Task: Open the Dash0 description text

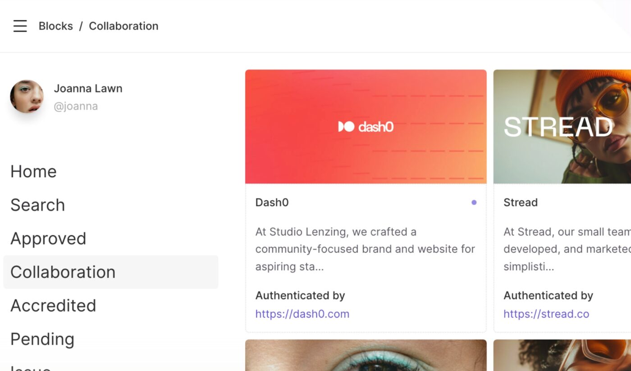Action: (x=365, y=249)
